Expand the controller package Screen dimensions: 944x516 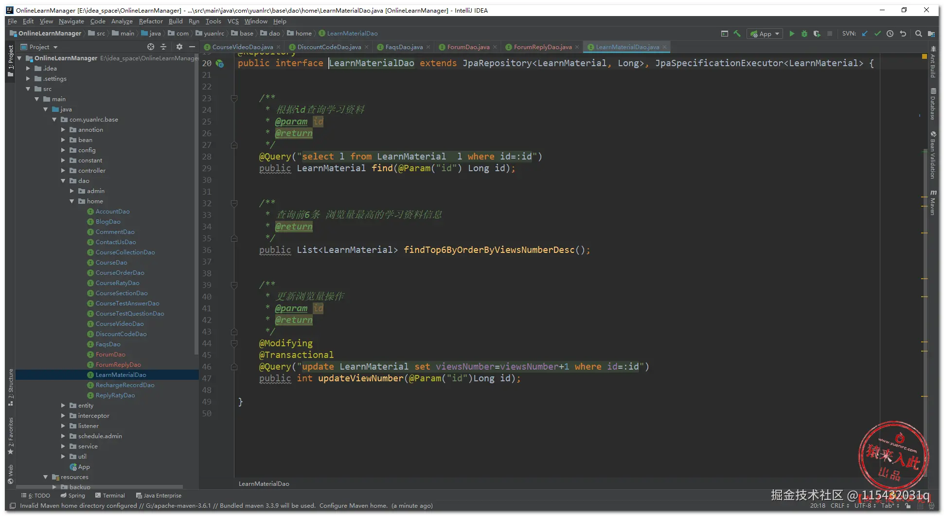pos(63,171)
